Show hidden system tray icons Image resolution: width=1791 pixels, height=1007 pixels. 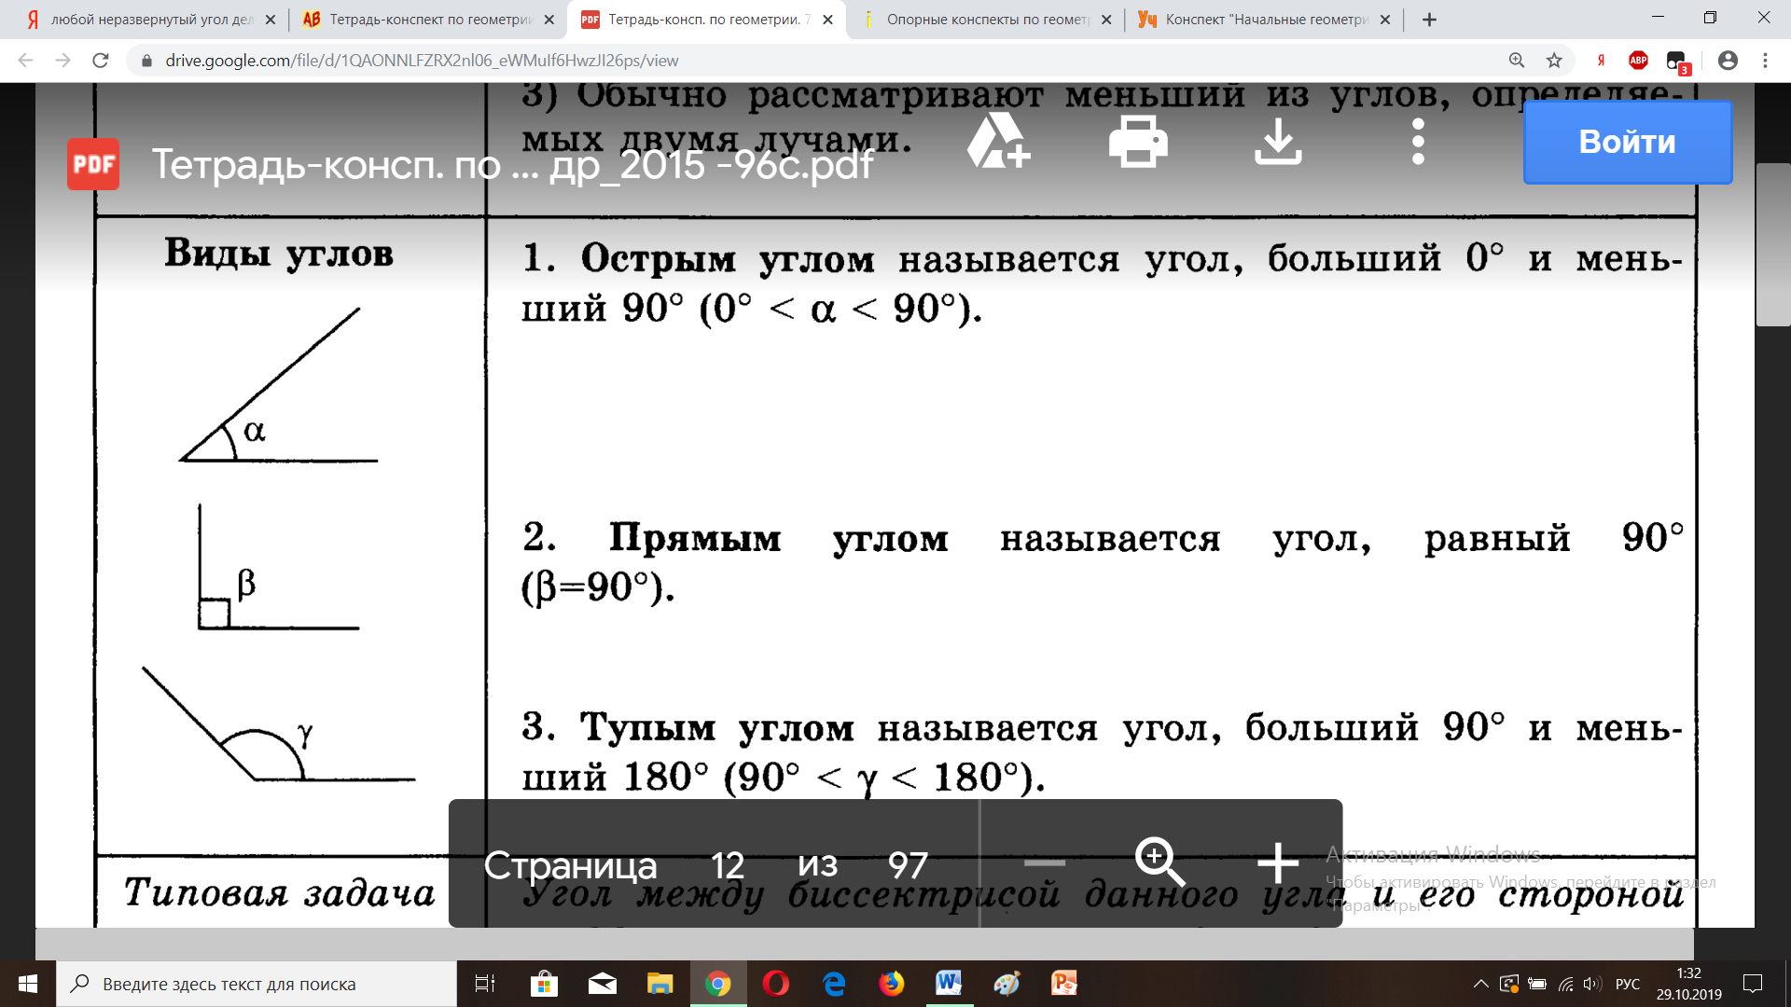pos(1480,984)
